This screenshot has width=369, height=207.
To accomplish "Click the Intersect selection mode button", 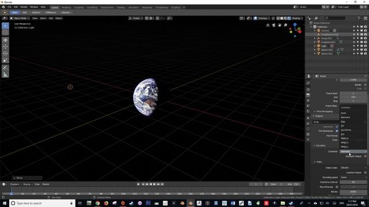I will point(66,13).
